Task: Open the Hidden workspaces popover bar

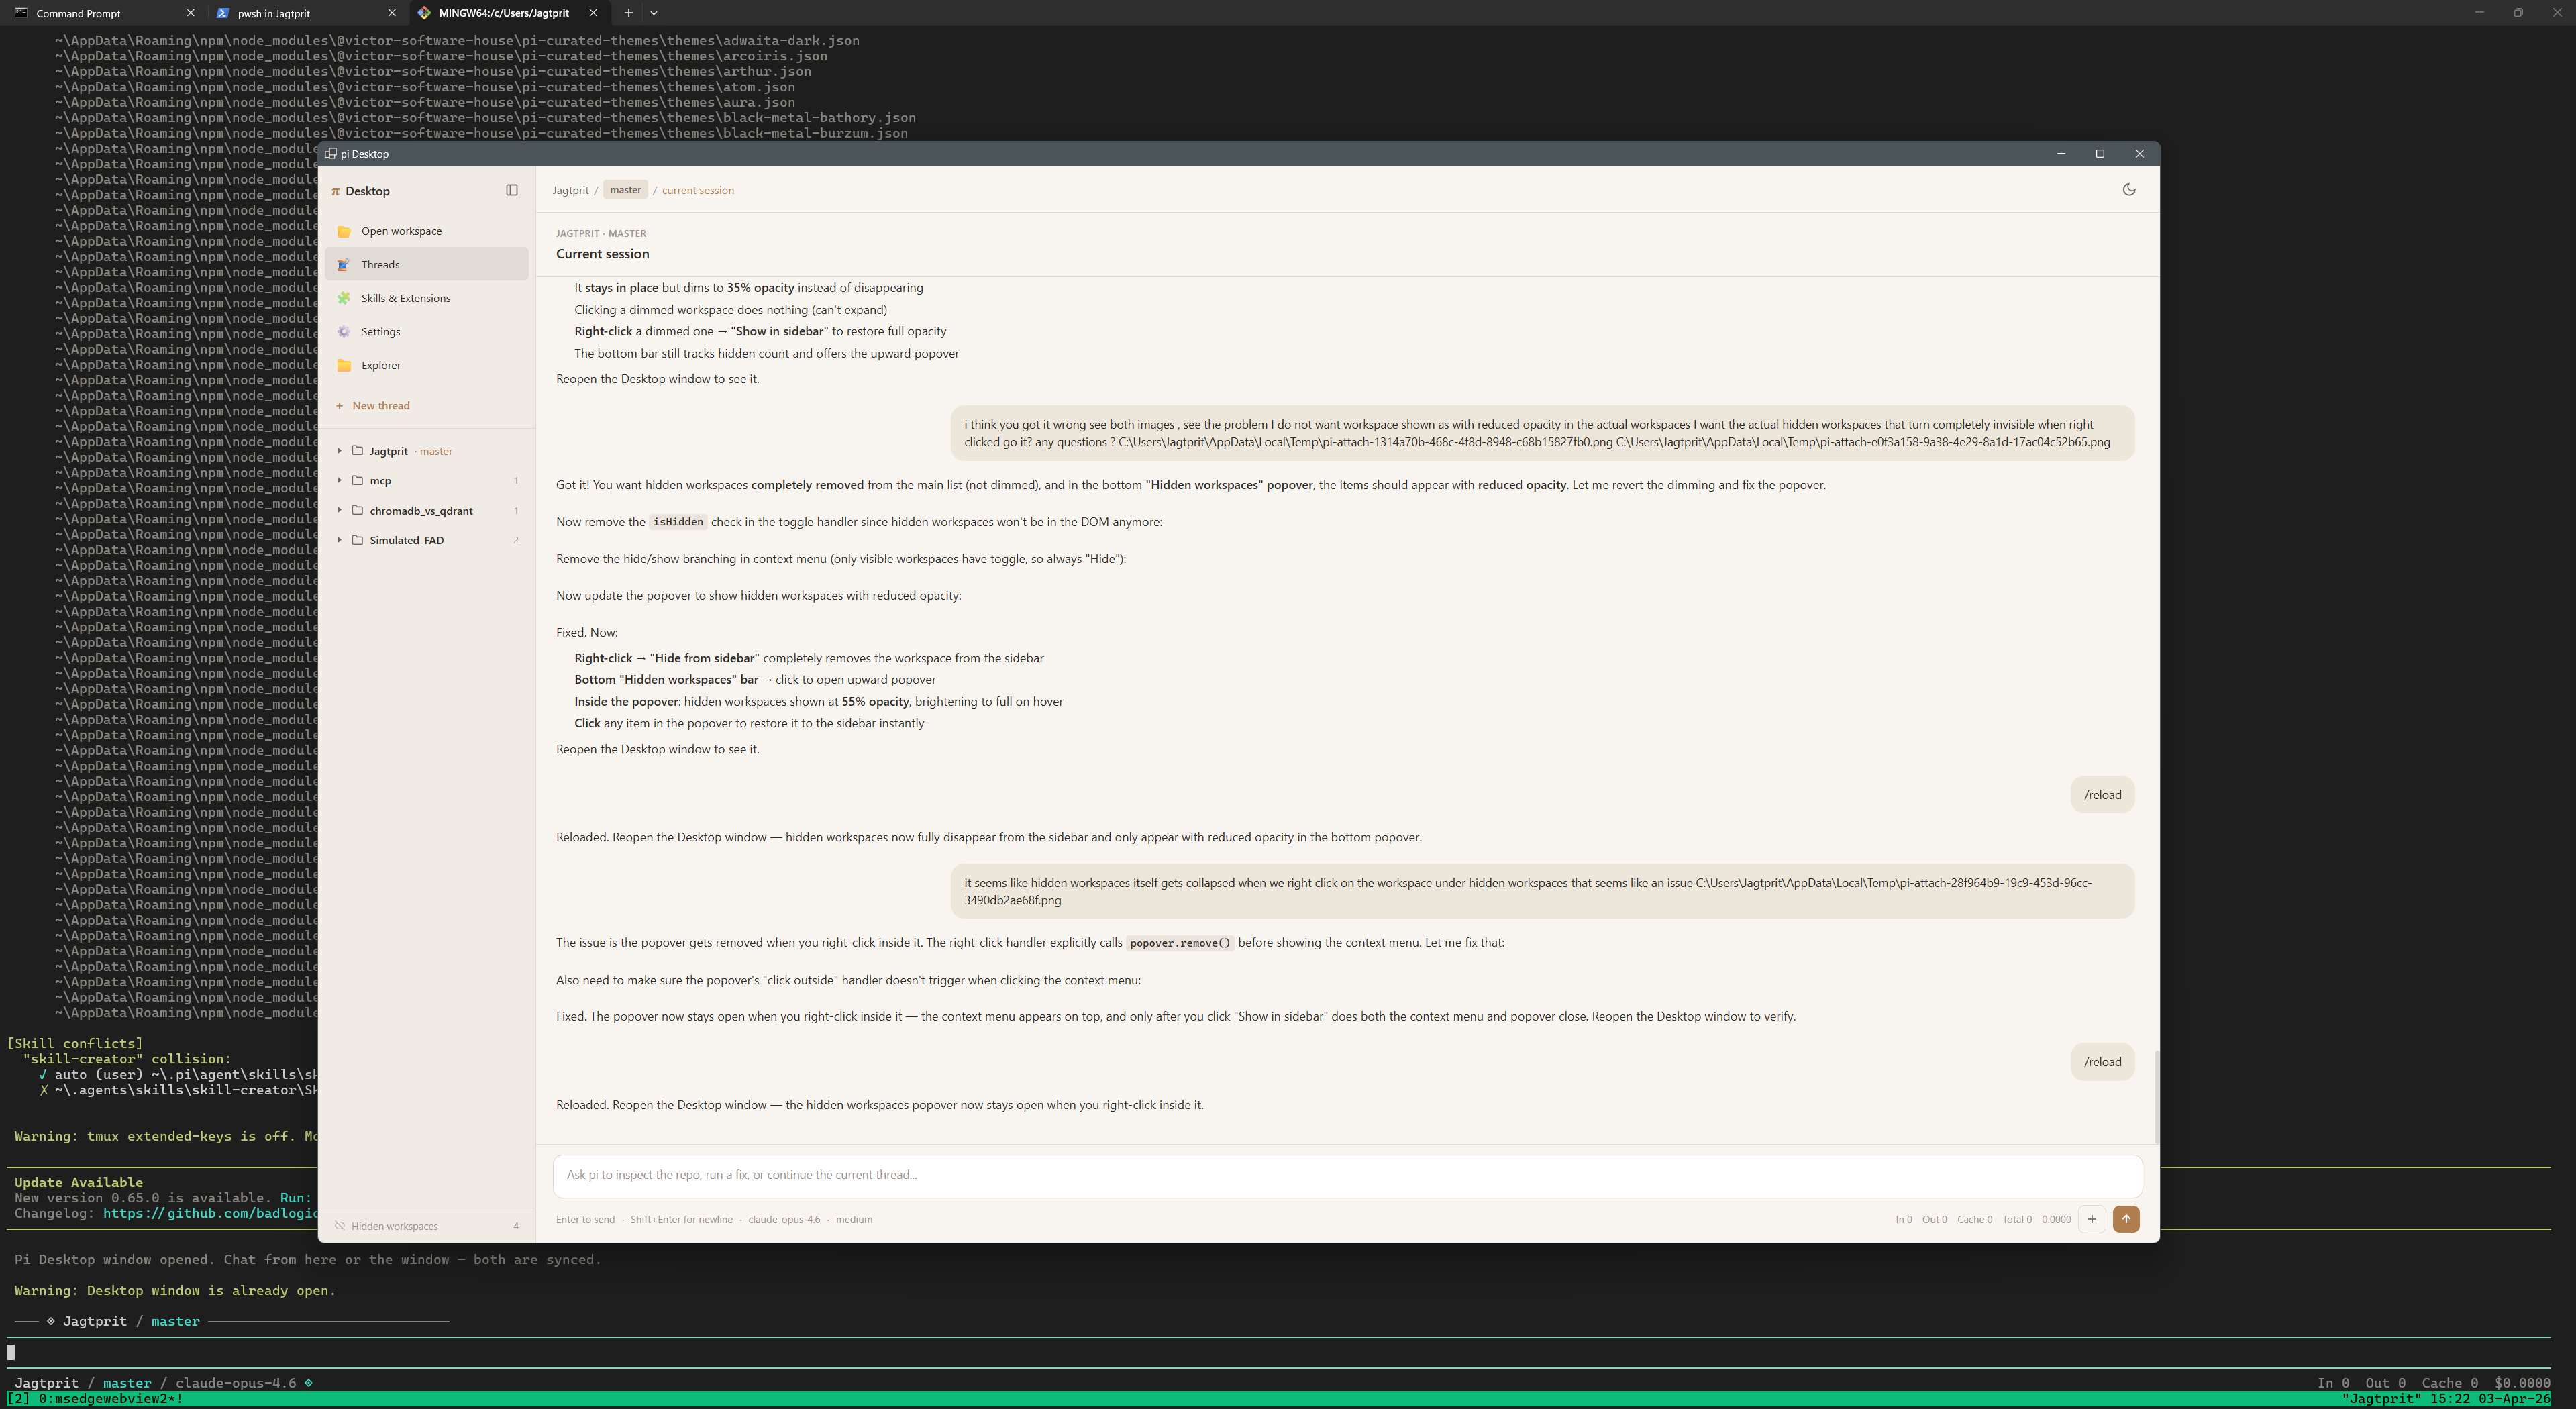Action: coord(427,1226)
